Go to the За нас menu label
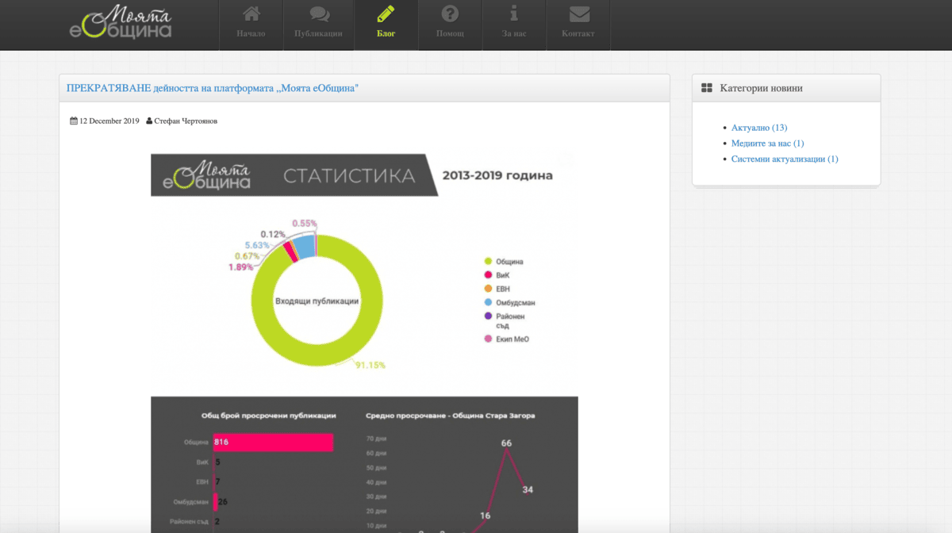952x533 pixels. [514, 34]
